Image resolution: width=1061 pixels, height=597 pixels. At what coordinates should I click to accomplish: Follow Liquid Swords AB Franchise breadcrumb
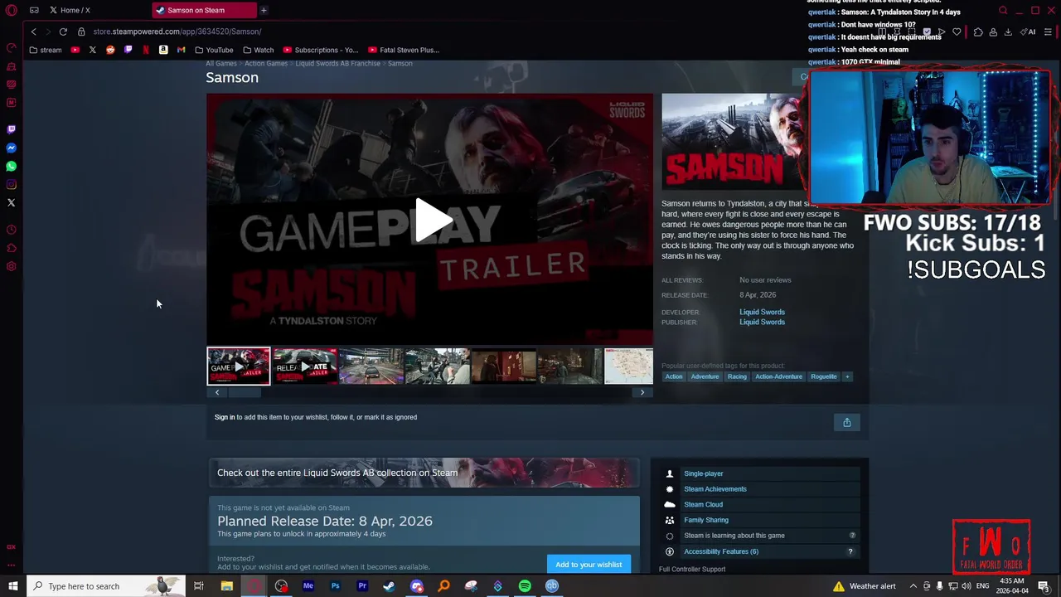tap(337, 64)
